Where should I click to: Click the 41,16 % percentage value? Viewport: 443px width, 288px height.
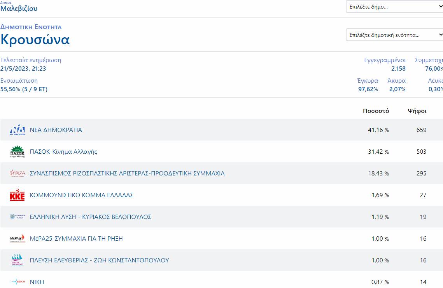pos(378,130)
